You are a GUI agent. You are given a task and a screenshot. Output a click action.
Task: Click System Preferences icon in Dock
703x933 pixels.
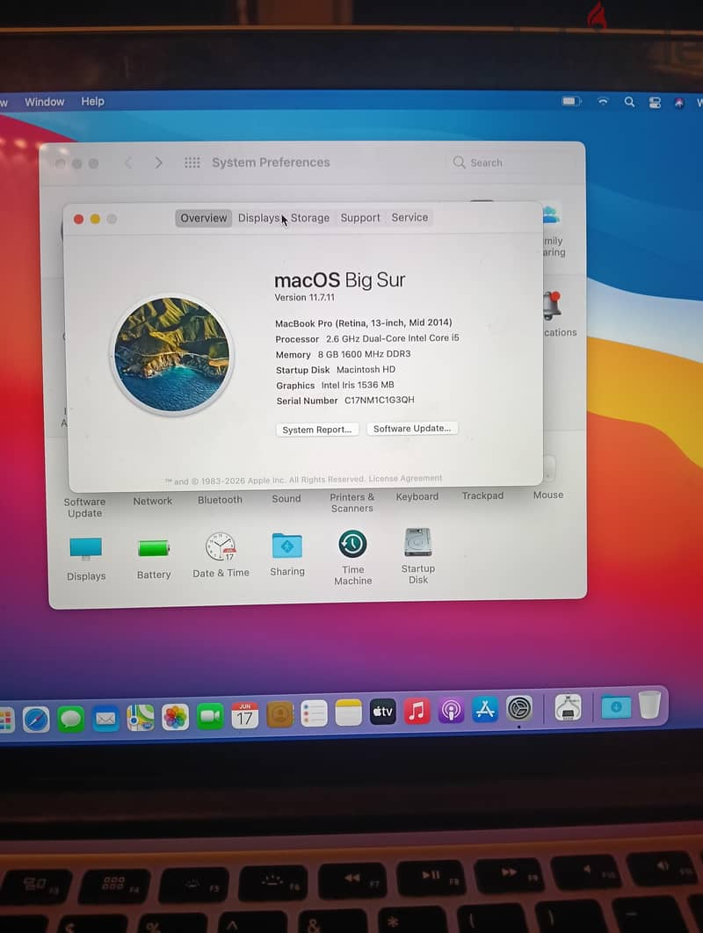[x=519, y=709]
